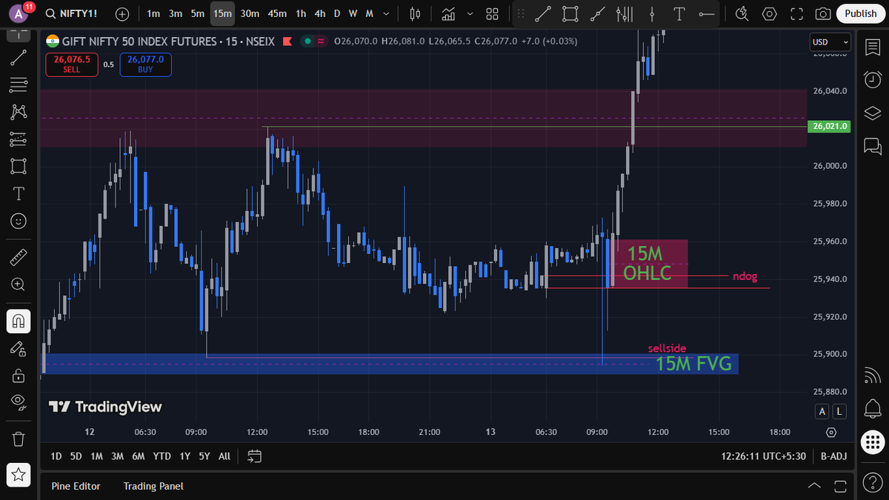The height and width of the screenshot is (500, 889).
Task: Hide all drawings with the eye icon
Action: [x=19, y=401]
